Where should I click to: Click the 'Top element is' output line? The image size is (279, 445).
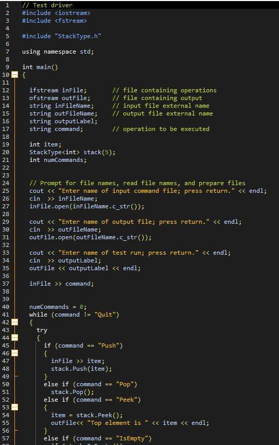point(130,423)
